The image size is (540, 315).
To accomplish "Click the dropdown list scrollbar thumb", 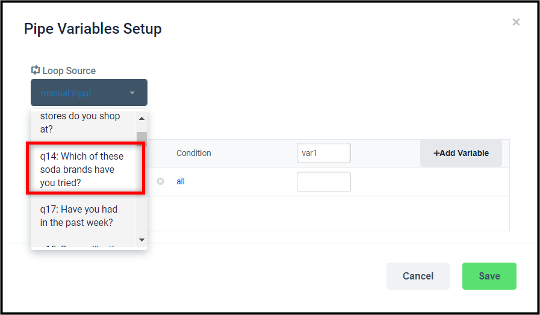I will click(141, 139).
